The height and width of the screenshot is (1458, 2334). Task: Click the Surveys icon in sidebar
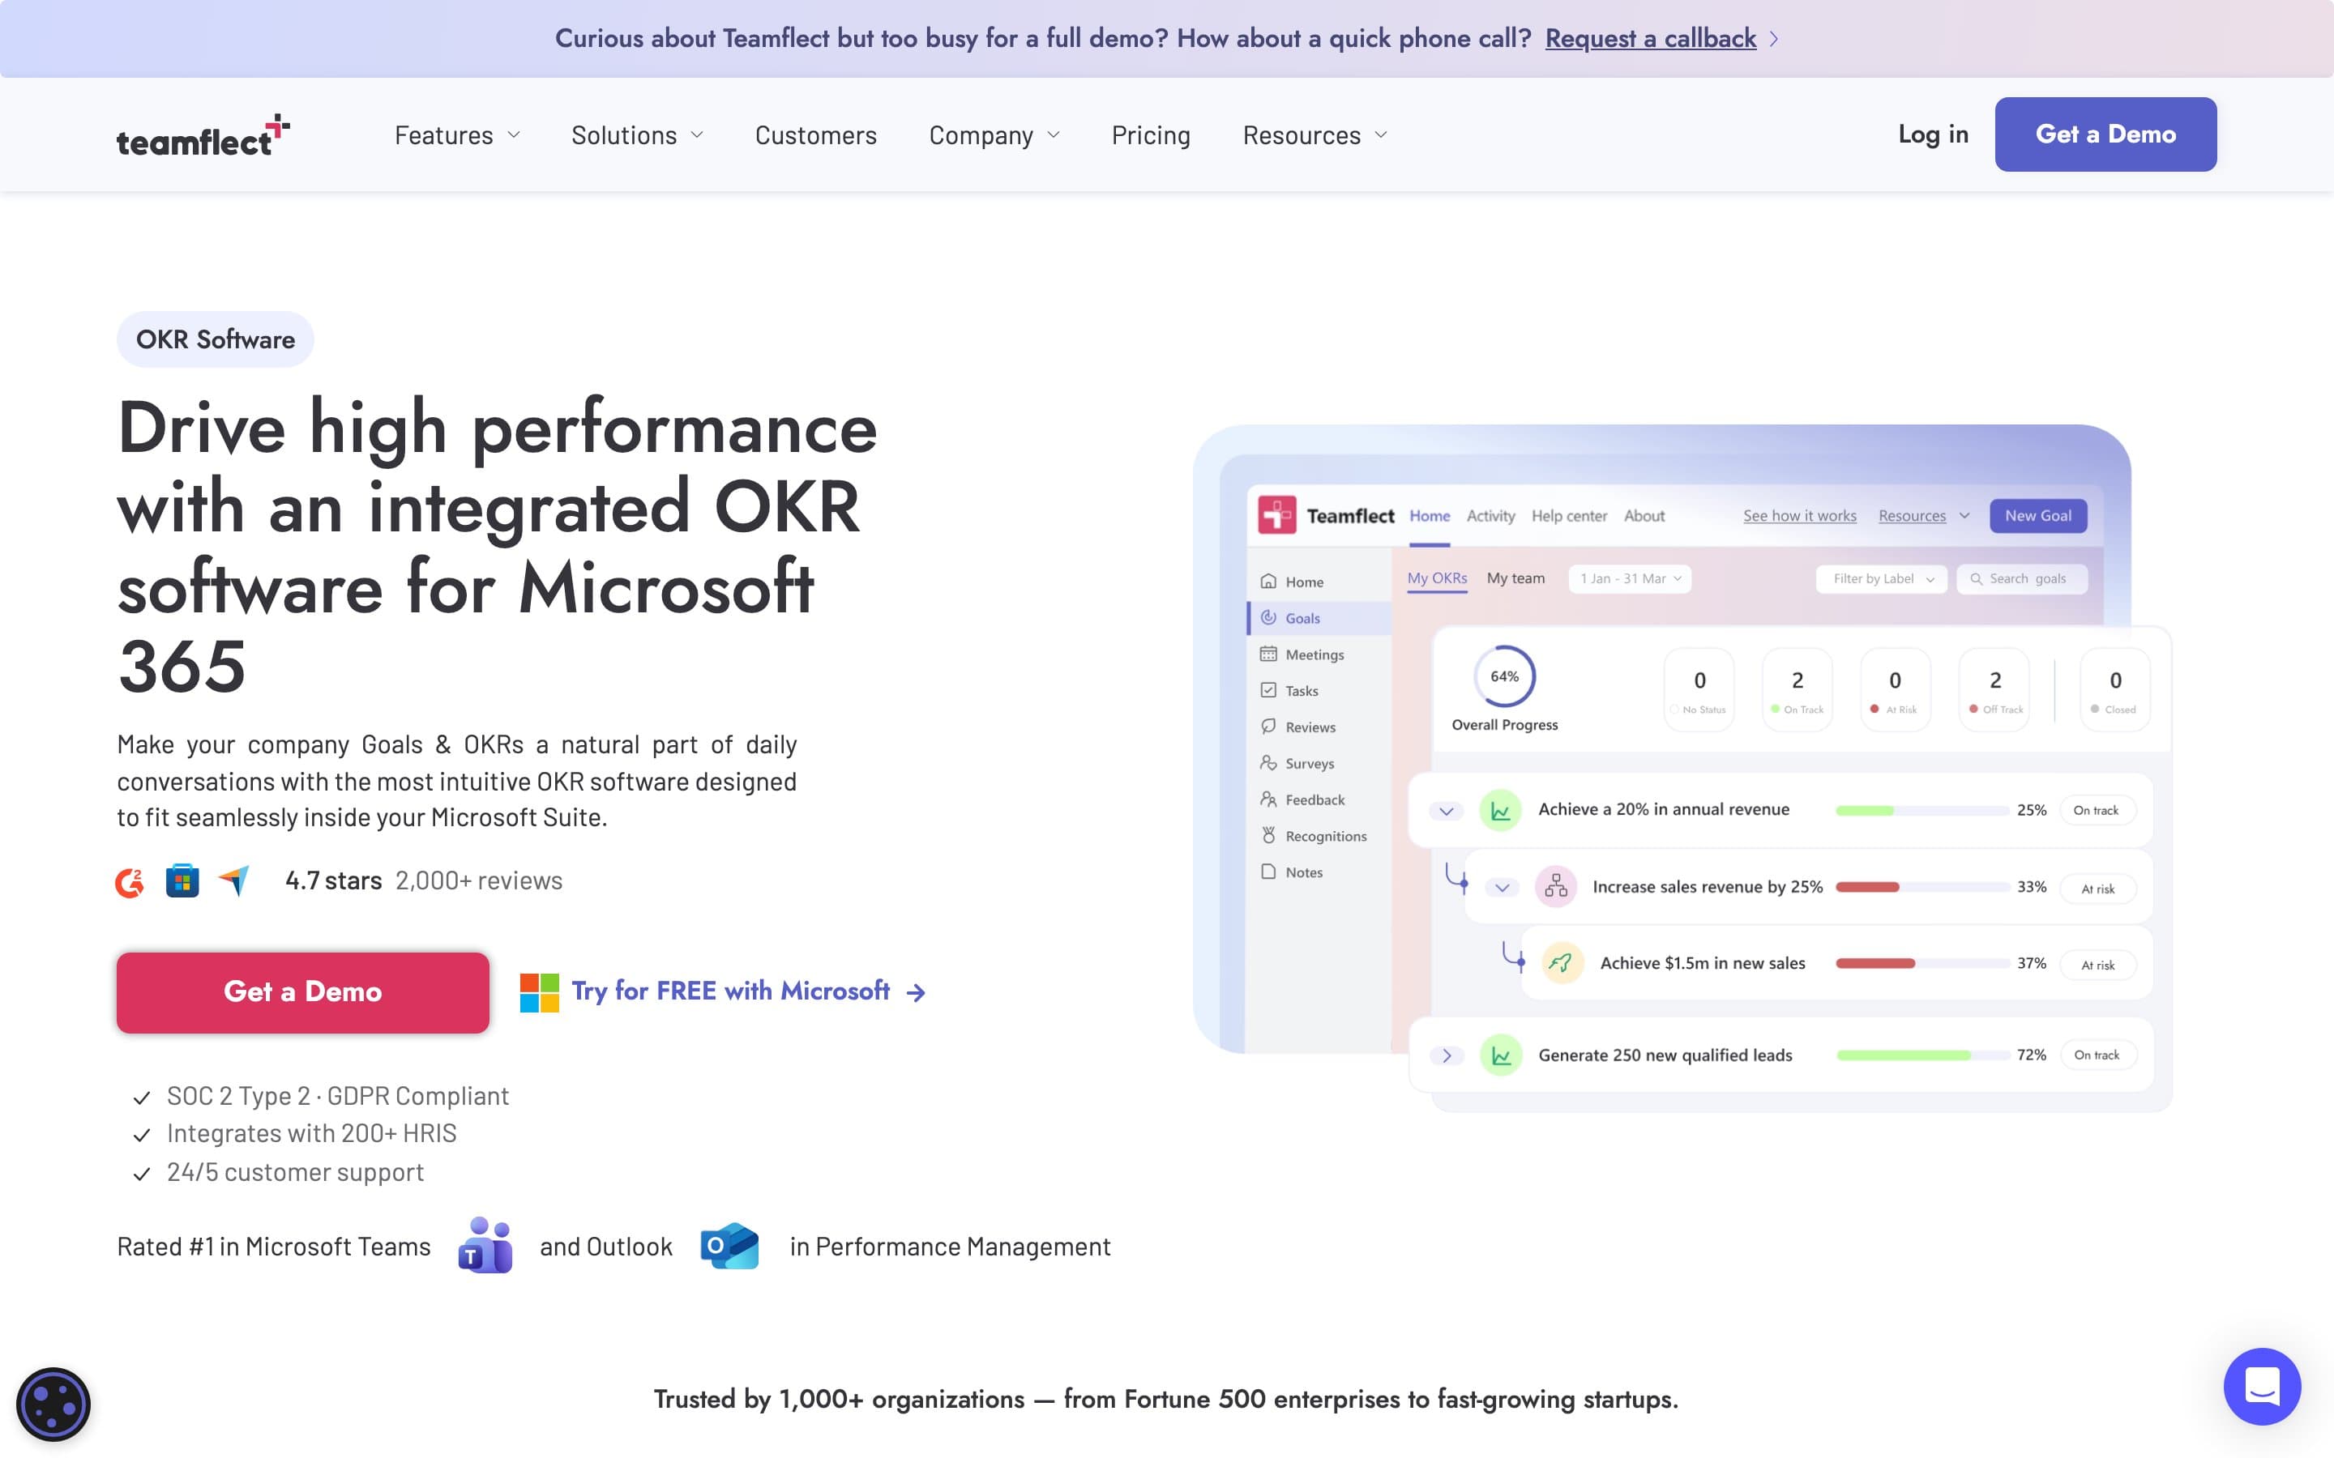1268,763
